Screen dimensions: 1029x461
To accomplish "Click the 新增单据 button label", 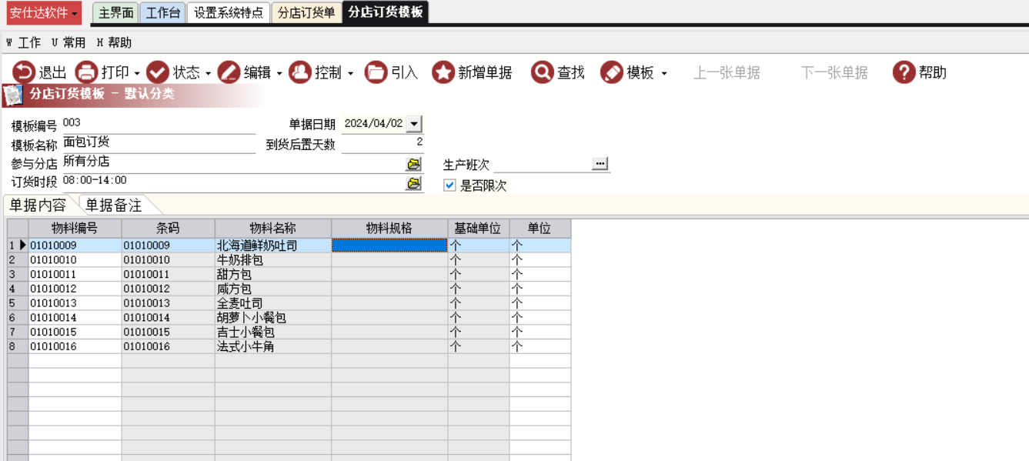I will [485, 72].
